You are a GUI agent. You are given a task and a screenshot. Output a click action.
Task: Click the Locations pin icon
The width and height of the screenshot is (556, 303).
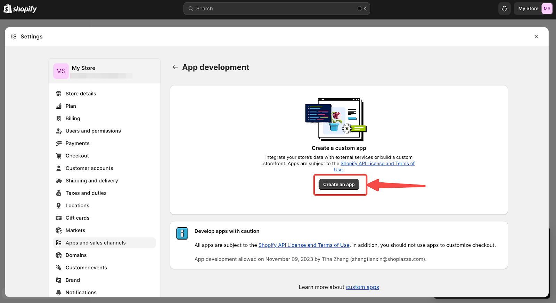coord(59,205)
